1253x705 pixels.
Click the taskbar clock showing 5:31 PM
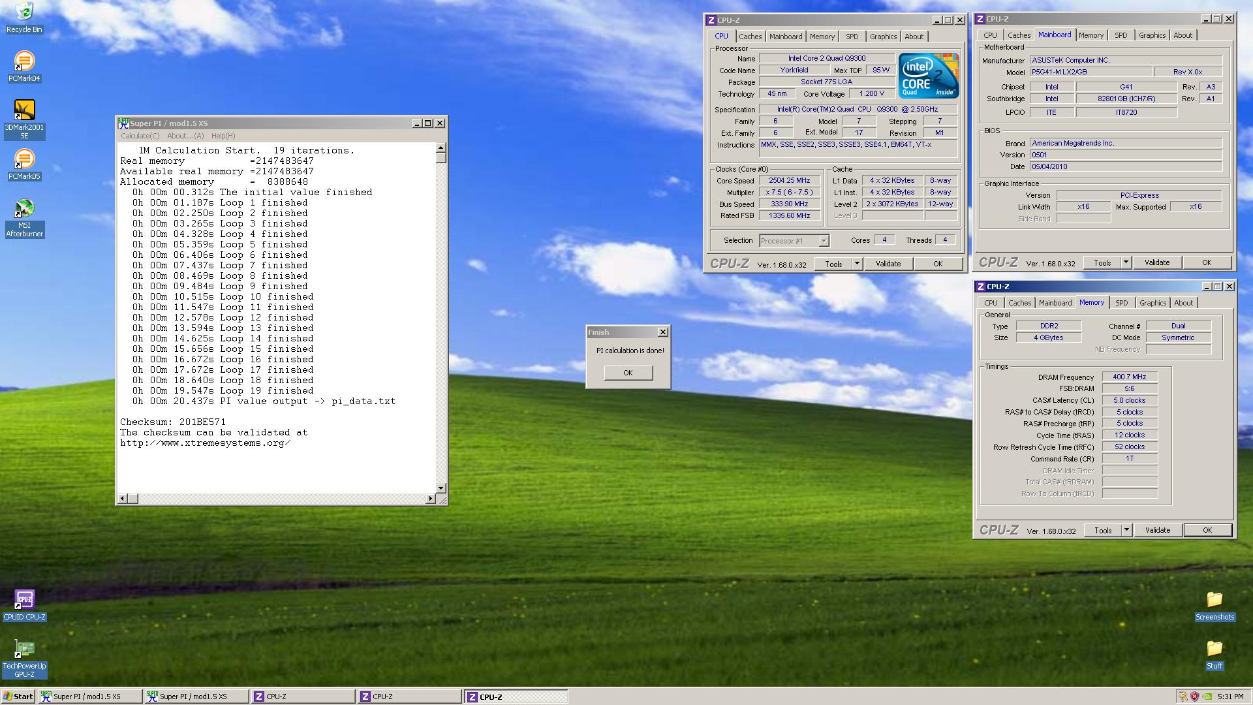pyautogui.click(x=1230, y=697)
